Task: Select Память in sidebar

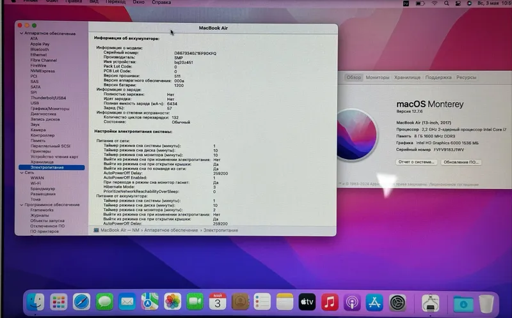Action: coord(38,140)
